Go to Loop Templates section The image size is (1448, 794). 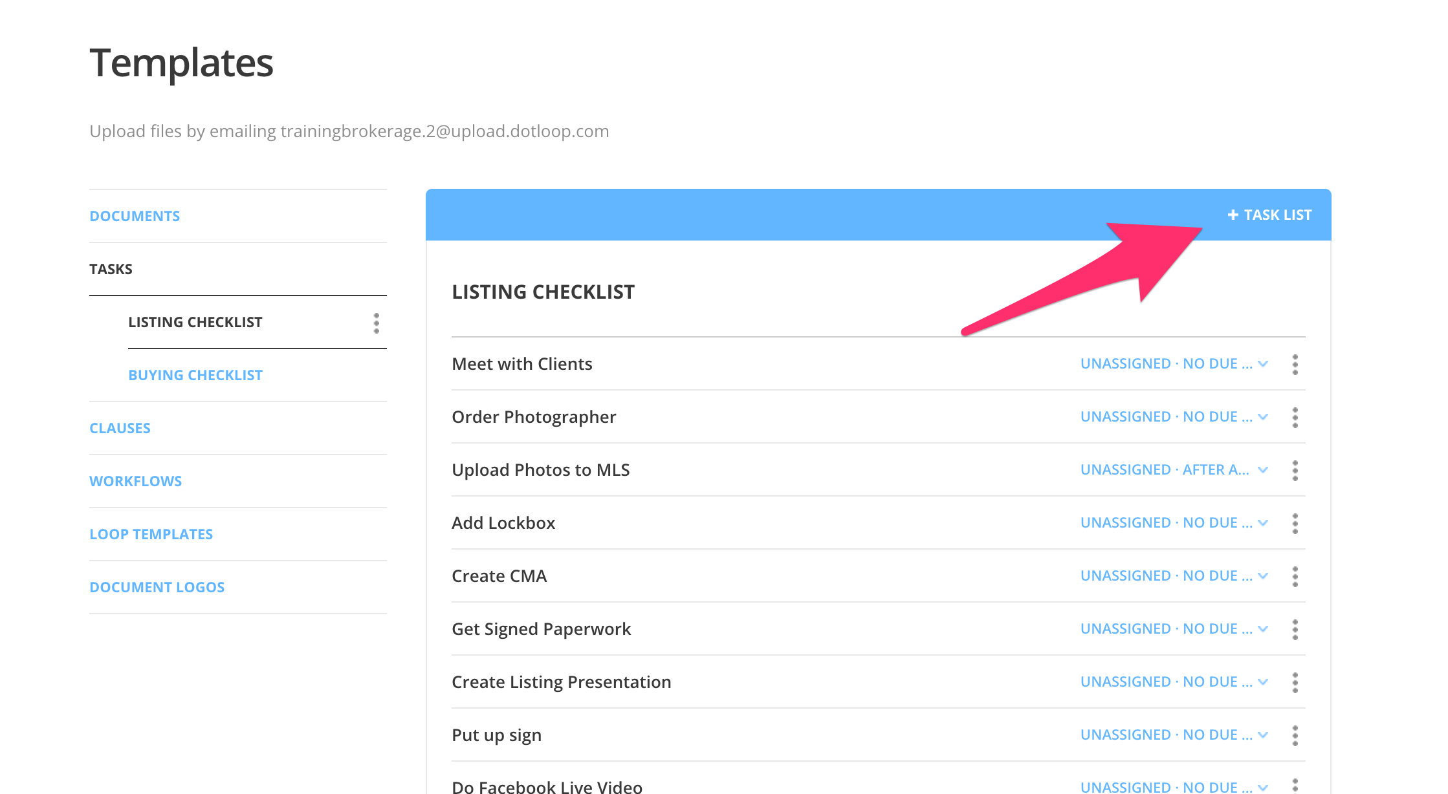(151, 534)
